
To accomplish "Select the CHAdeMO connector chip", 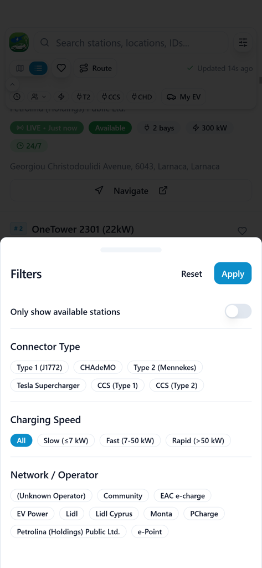I will [98, 367].
